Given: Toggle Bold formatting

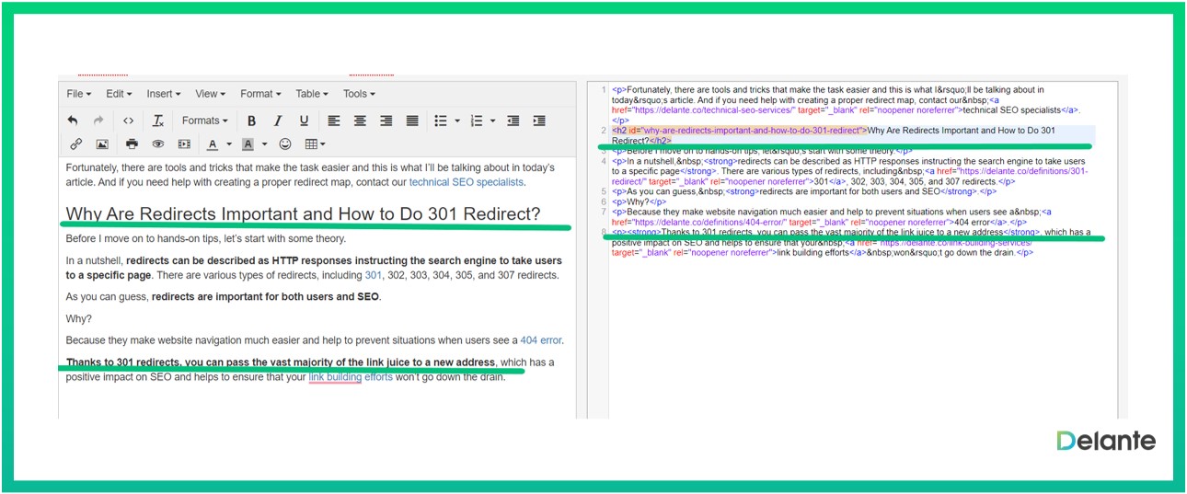Looking at the screenshot, I should coord(251,121).
